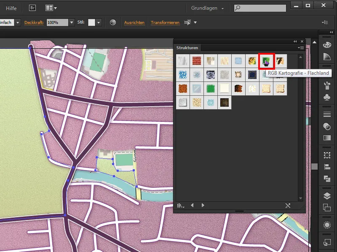Select the blue dotted pattern swatch
The width and height of the screenshot is (337, 252).
183,75
